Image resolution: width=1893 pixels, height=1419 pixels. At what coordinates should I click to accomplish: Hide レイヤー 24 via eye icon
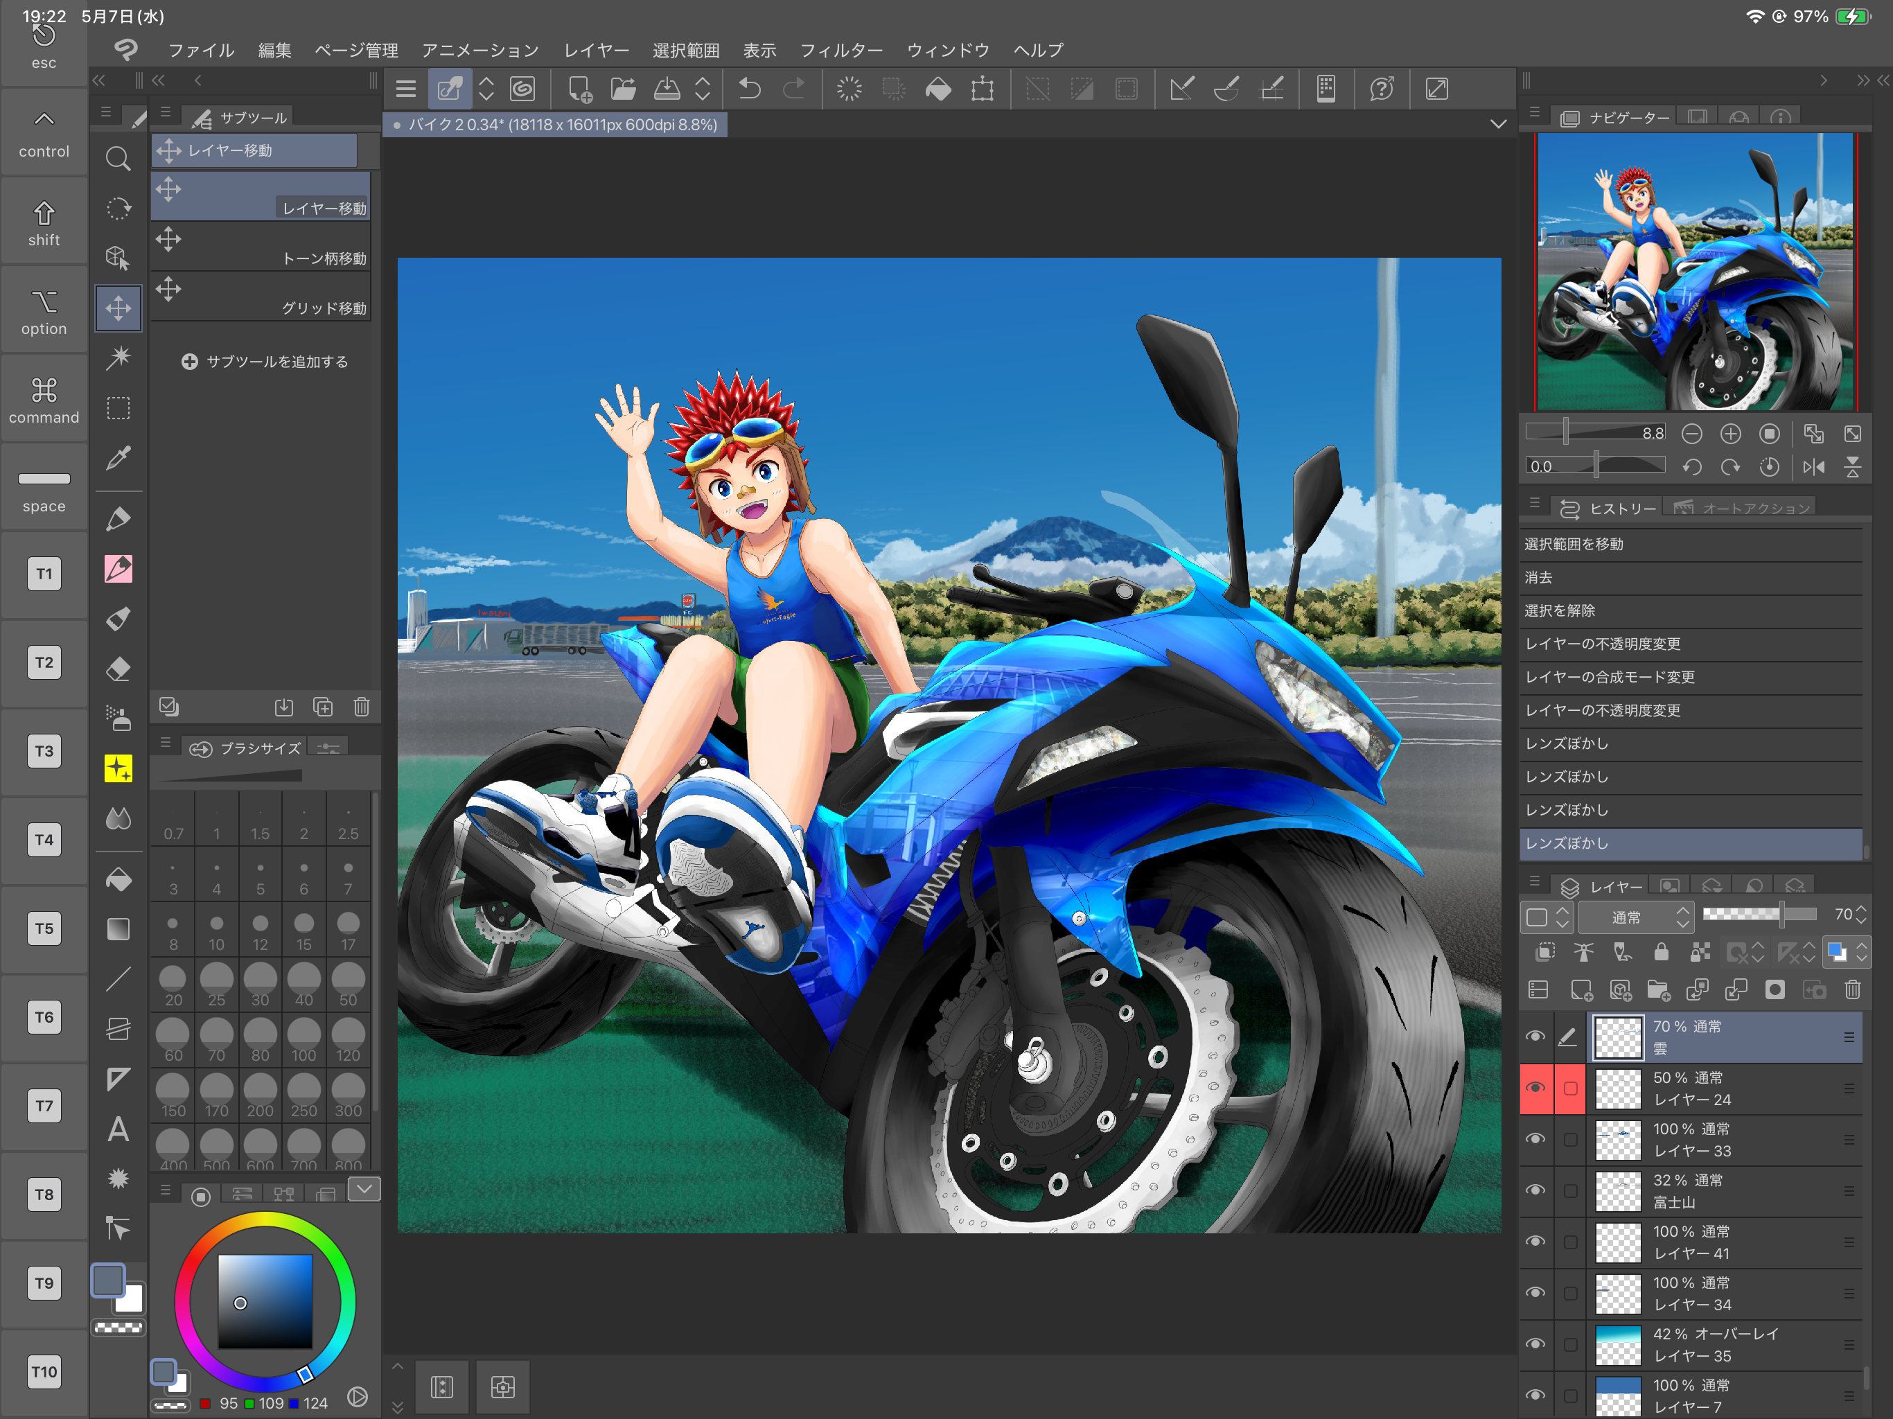1535,1089
